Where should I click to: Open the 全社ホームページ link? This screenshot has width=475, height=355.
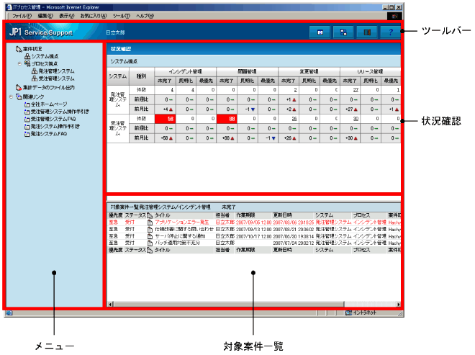[49, 104]
